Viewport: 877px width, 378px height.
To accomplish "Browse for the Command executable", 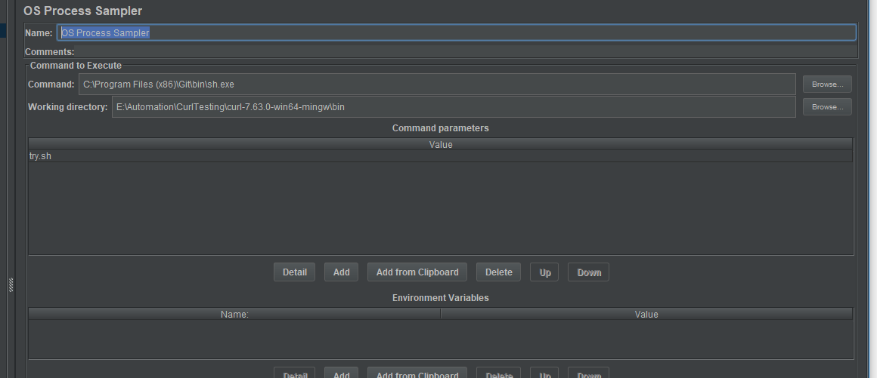I will [x=827, y=85].
